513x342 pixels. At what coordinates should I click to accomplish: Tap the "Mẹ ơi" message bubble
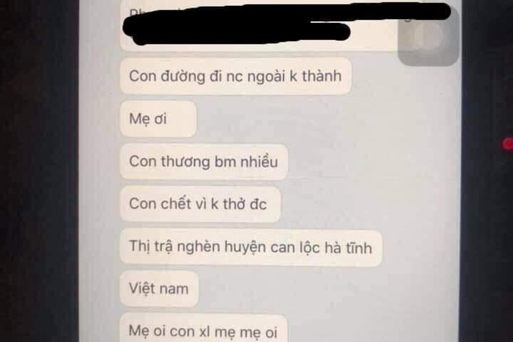pos(158,119)
